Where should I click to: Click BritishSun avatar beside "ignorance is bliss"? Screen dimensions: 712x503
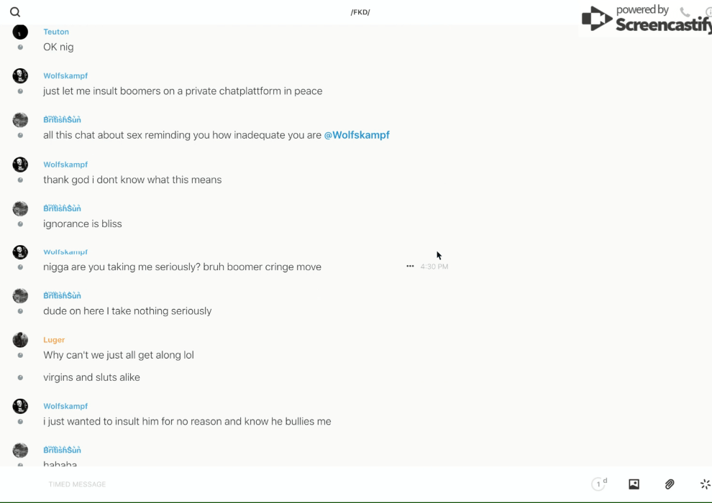click(20, 208)
